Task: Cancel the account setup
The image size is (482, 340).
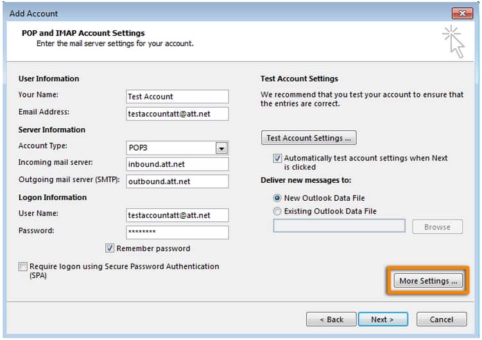Action: pos(441,319)
